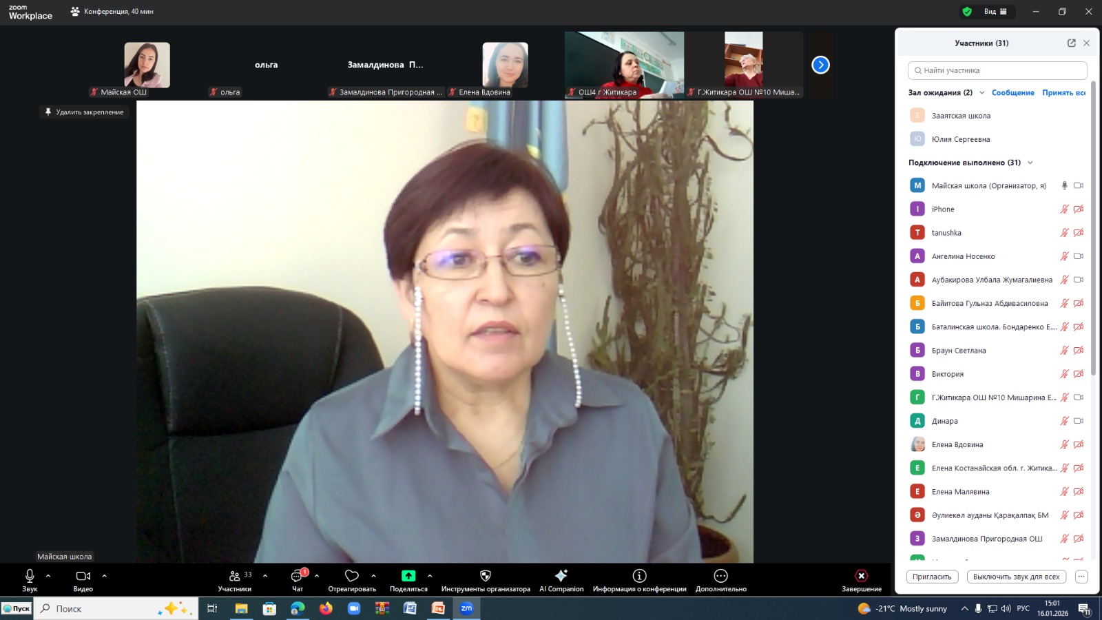This screenshot has height=620, width=1102.
Task: Click the Share screen icon
Action: tap(408, 576)
